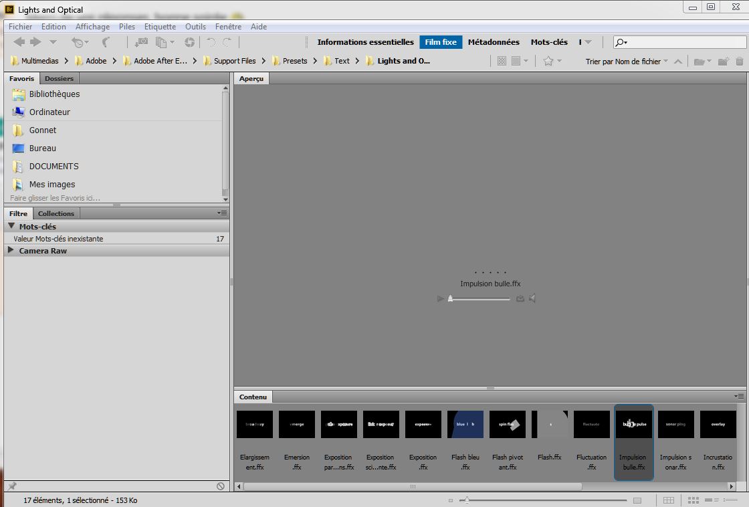
Task: Click the Open in Camera Raw icon
Action: click(190, 42)
